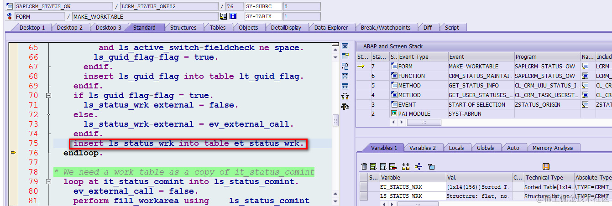Switch to the Desktop 3 tab
Viewport: 612px width, 206px height.
click(x=109, y=28)
